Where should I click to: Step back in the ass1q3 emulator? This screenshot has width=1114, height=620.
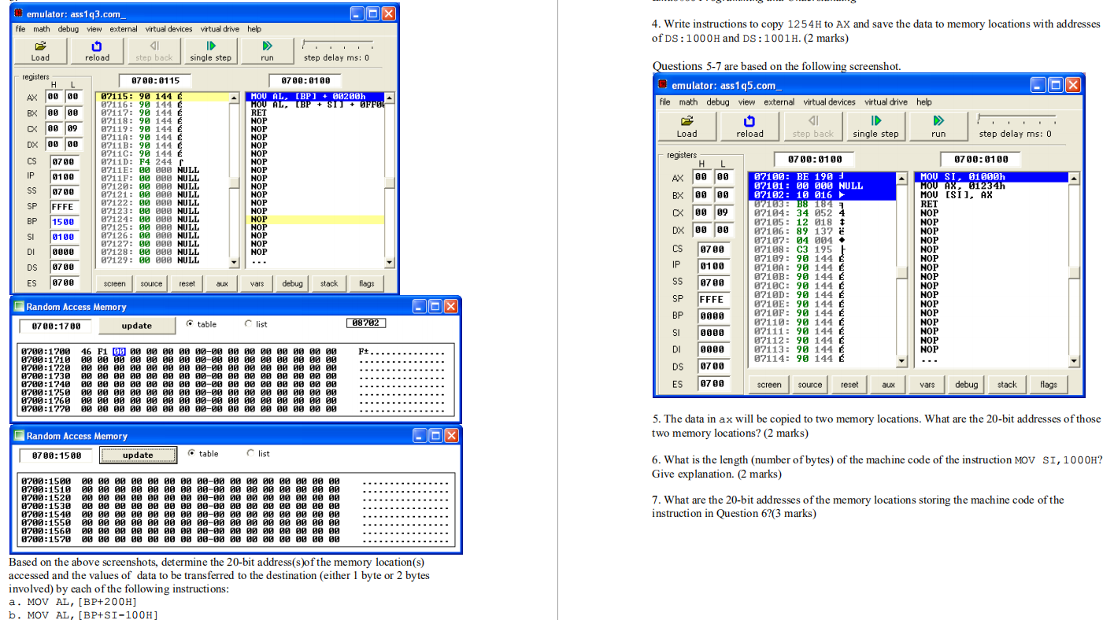pos(154,50)
